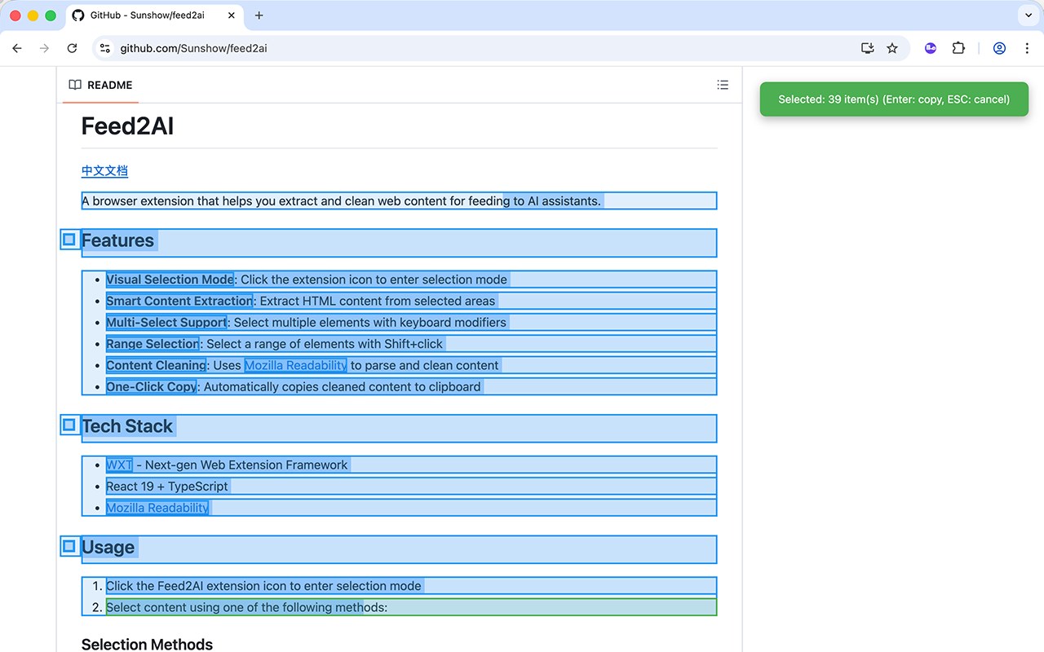View site information icon in address bar
This screenshot has width=1044, height=652.
104,48
